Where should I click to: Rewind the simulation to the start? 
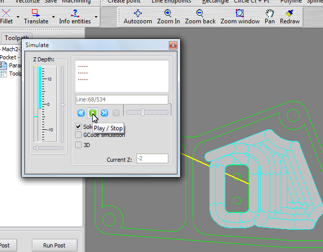click(x=81, y=113)
